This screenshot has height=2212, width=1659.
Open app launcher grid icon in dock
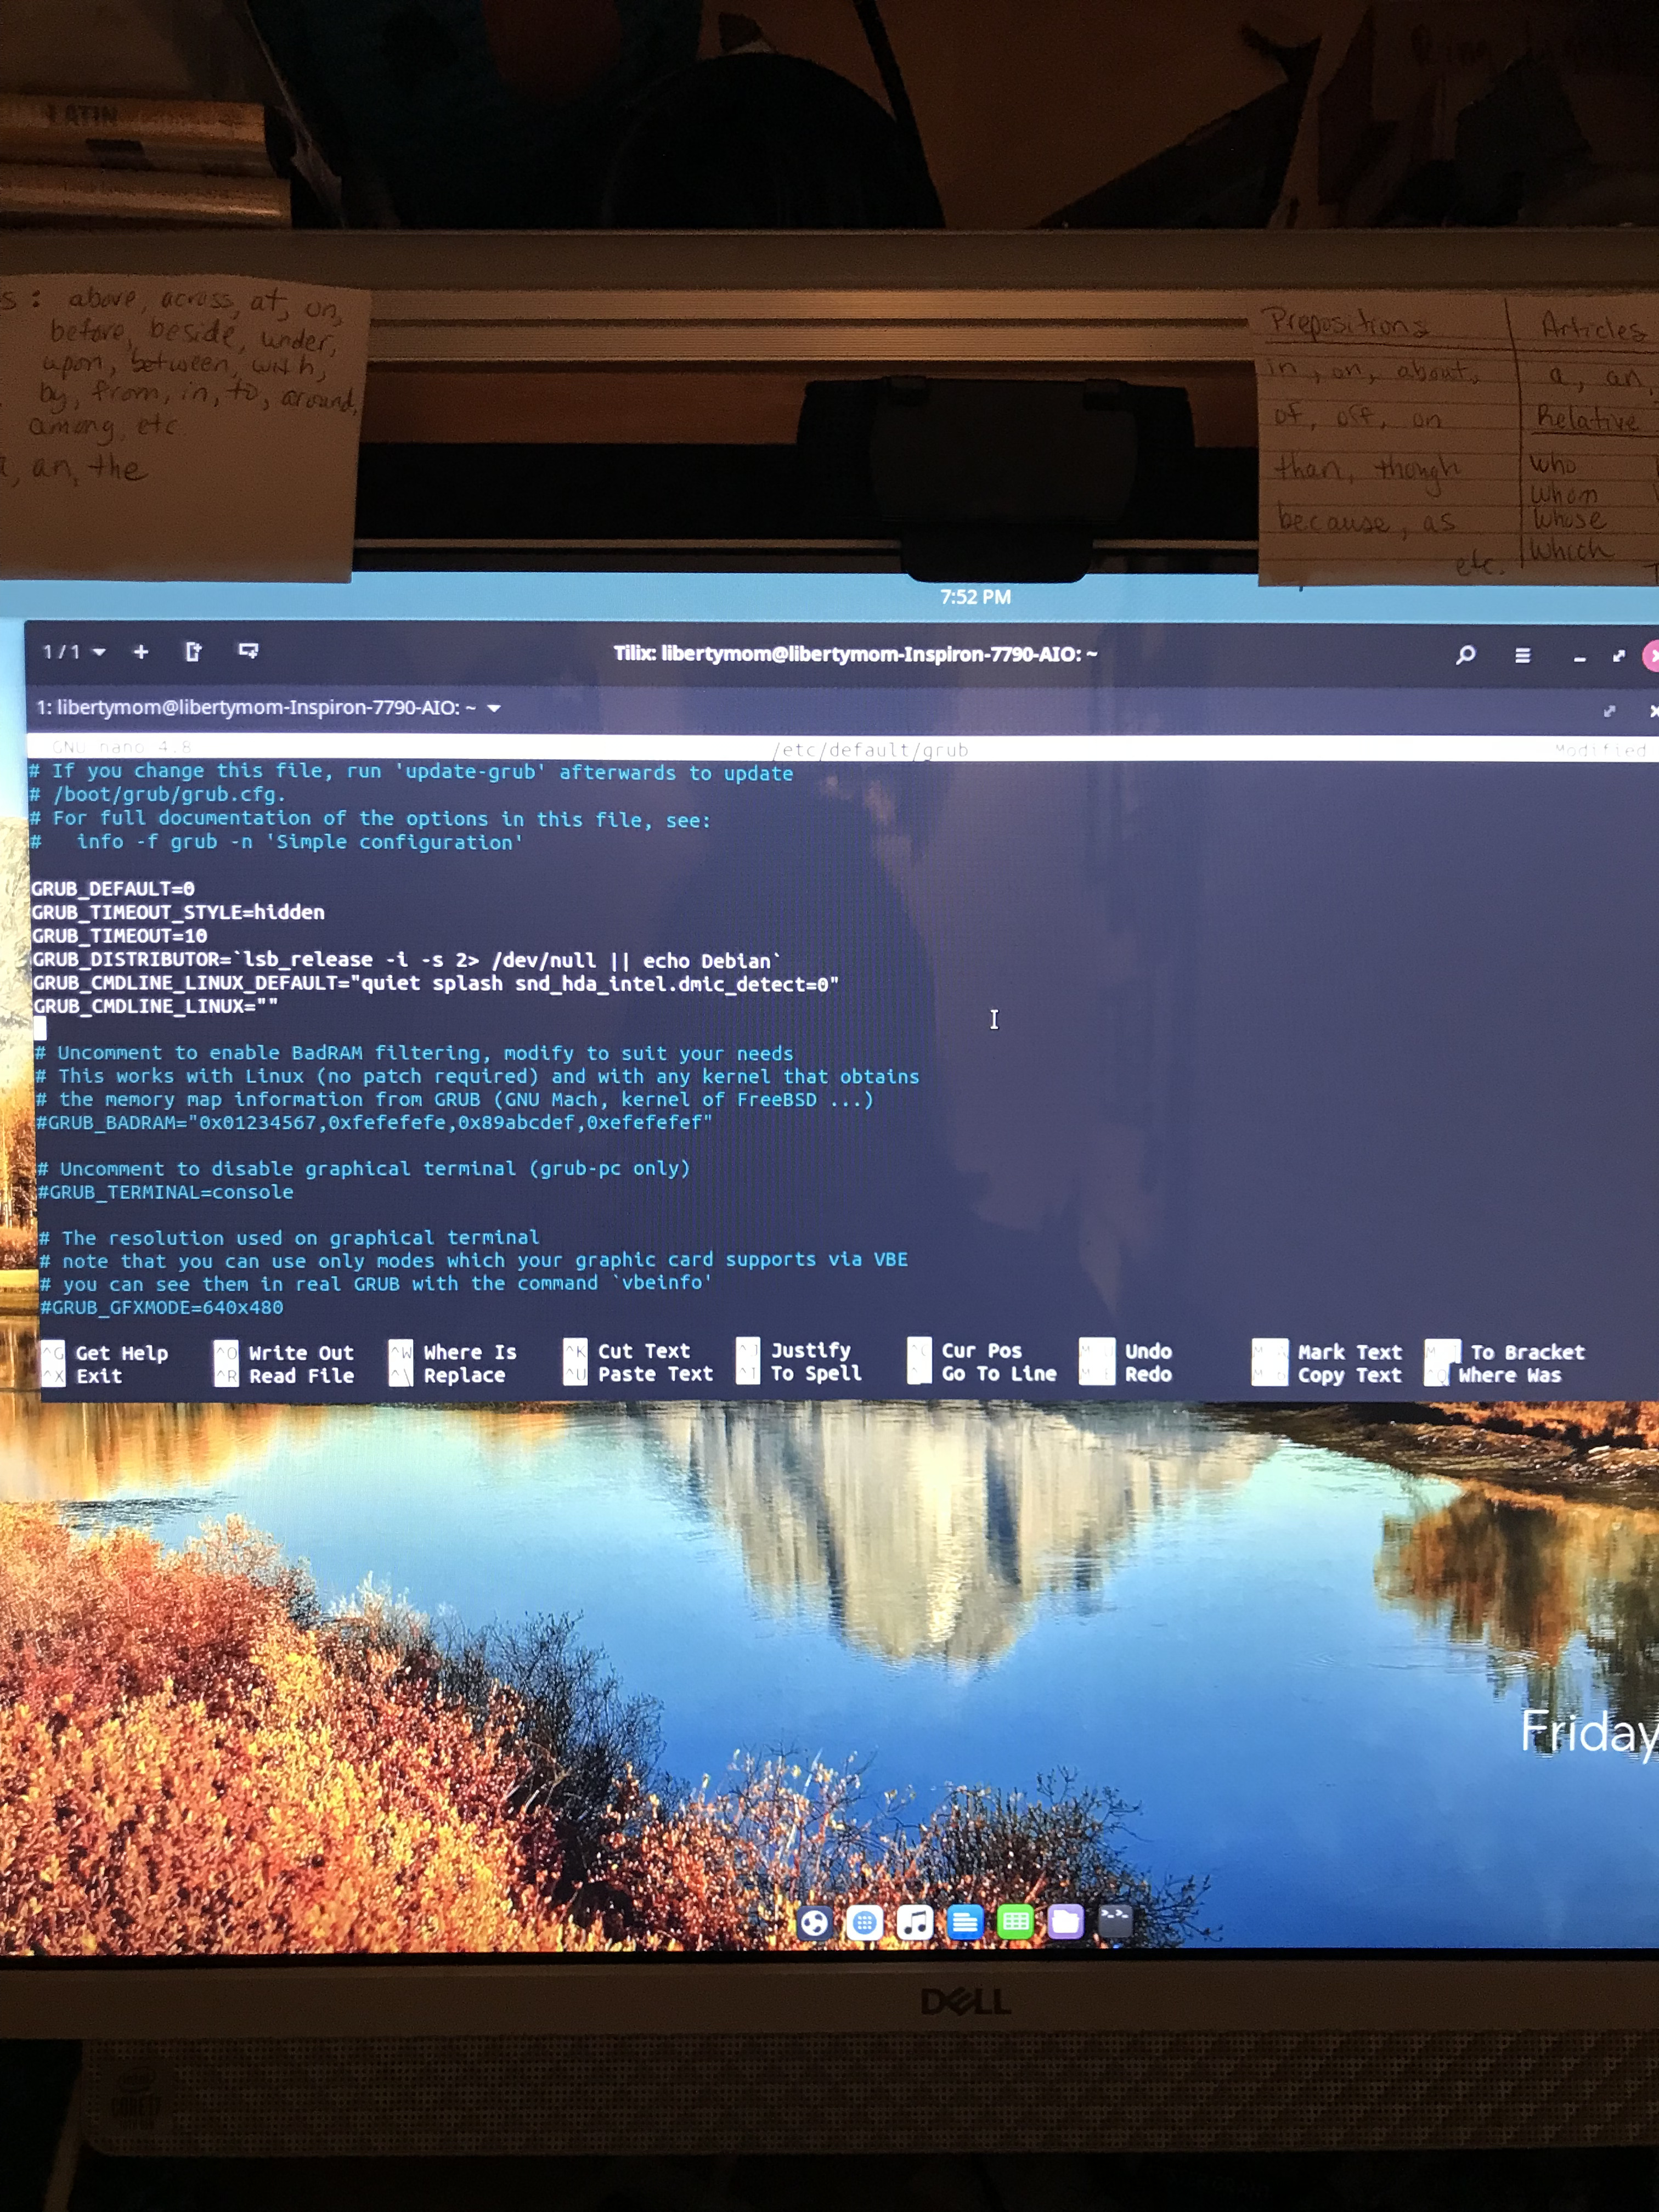click(x=864, y=1922)
